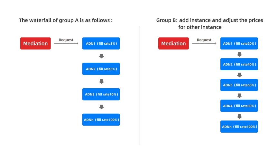Click the Request arrow in group A

(66, 43)
